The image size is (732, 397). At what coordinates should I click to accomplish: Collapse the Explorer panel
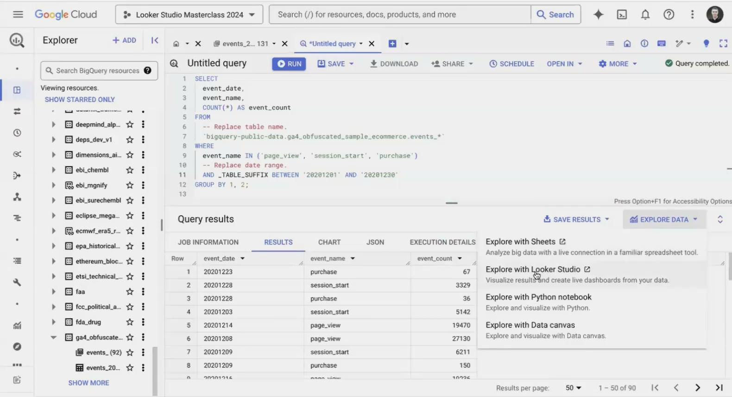(155, 40)
